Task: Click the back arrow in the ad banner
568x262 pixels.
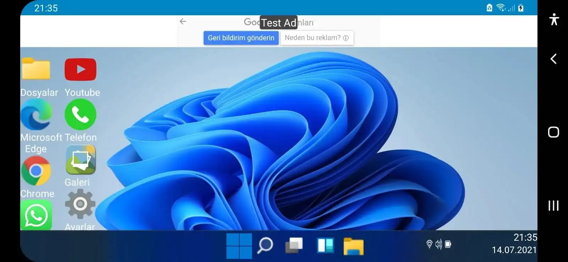Action: point(183,21)
